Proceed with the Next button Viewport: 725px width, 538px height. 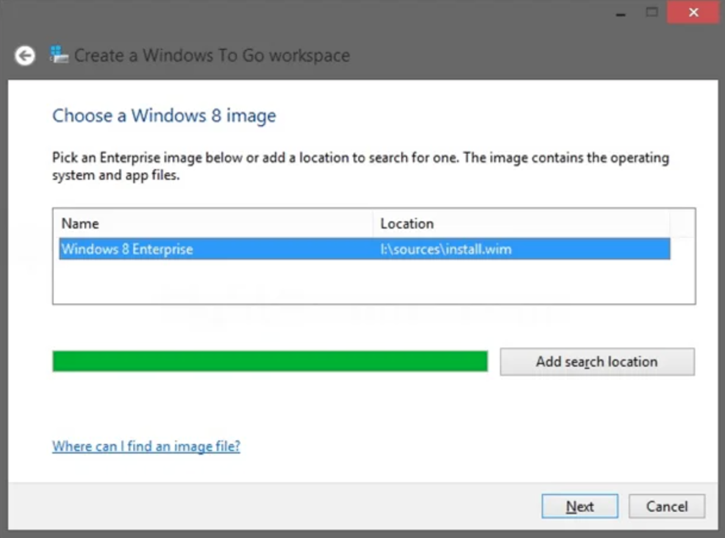(579, 506)
